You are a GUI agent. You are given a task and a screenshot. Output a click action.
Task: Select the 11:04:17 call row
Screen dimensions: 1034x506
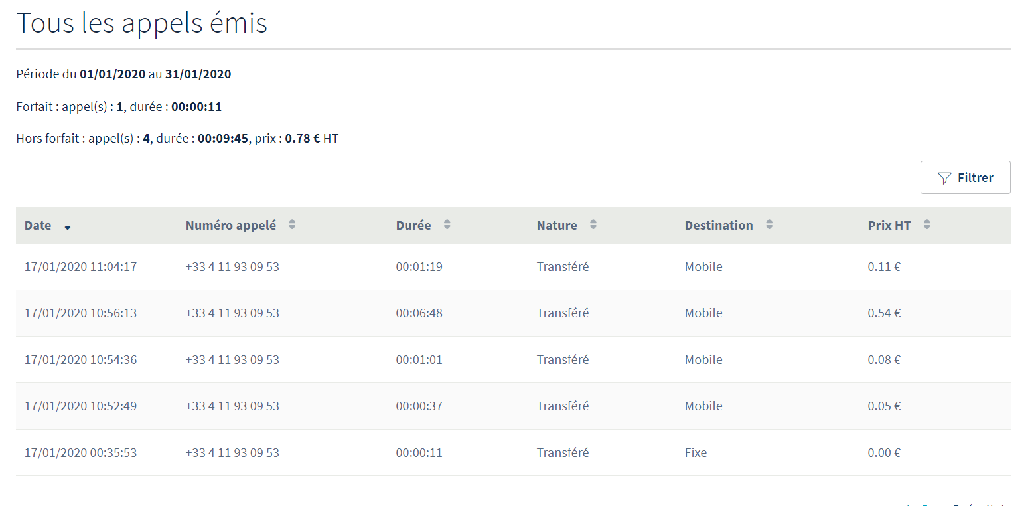(x=80, y=267)
